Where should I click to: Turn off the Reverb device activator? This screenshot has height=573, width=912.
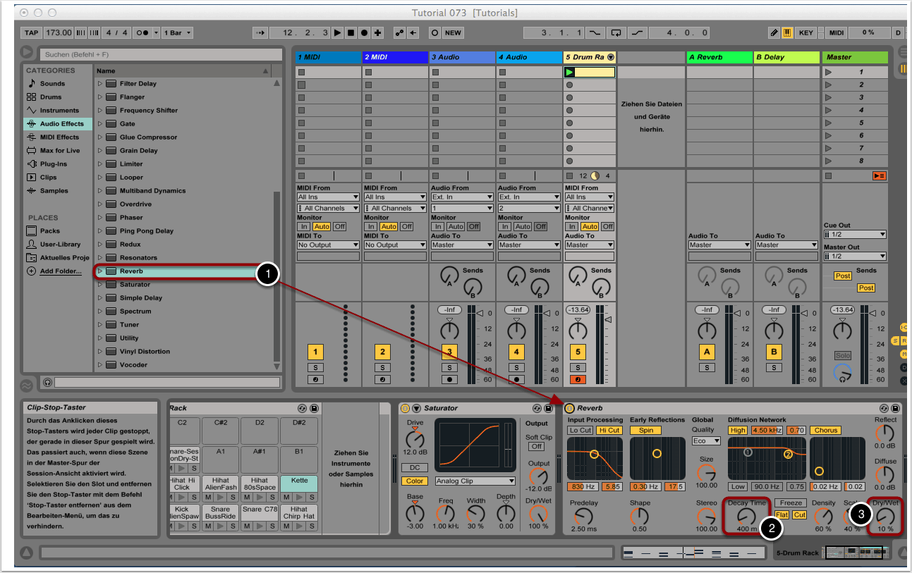pos(569,408)
